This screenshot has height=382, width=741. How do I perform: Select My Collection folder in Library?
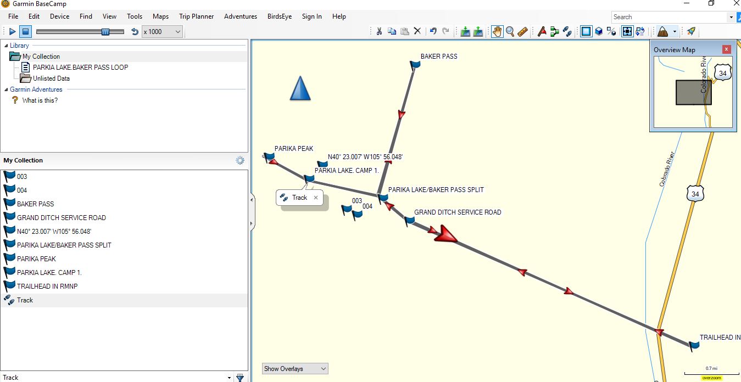pos(41,57)
